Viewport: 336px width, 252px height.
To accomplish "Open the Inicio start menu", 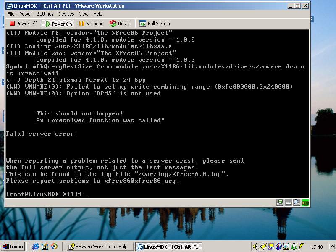I will (13, 247).
